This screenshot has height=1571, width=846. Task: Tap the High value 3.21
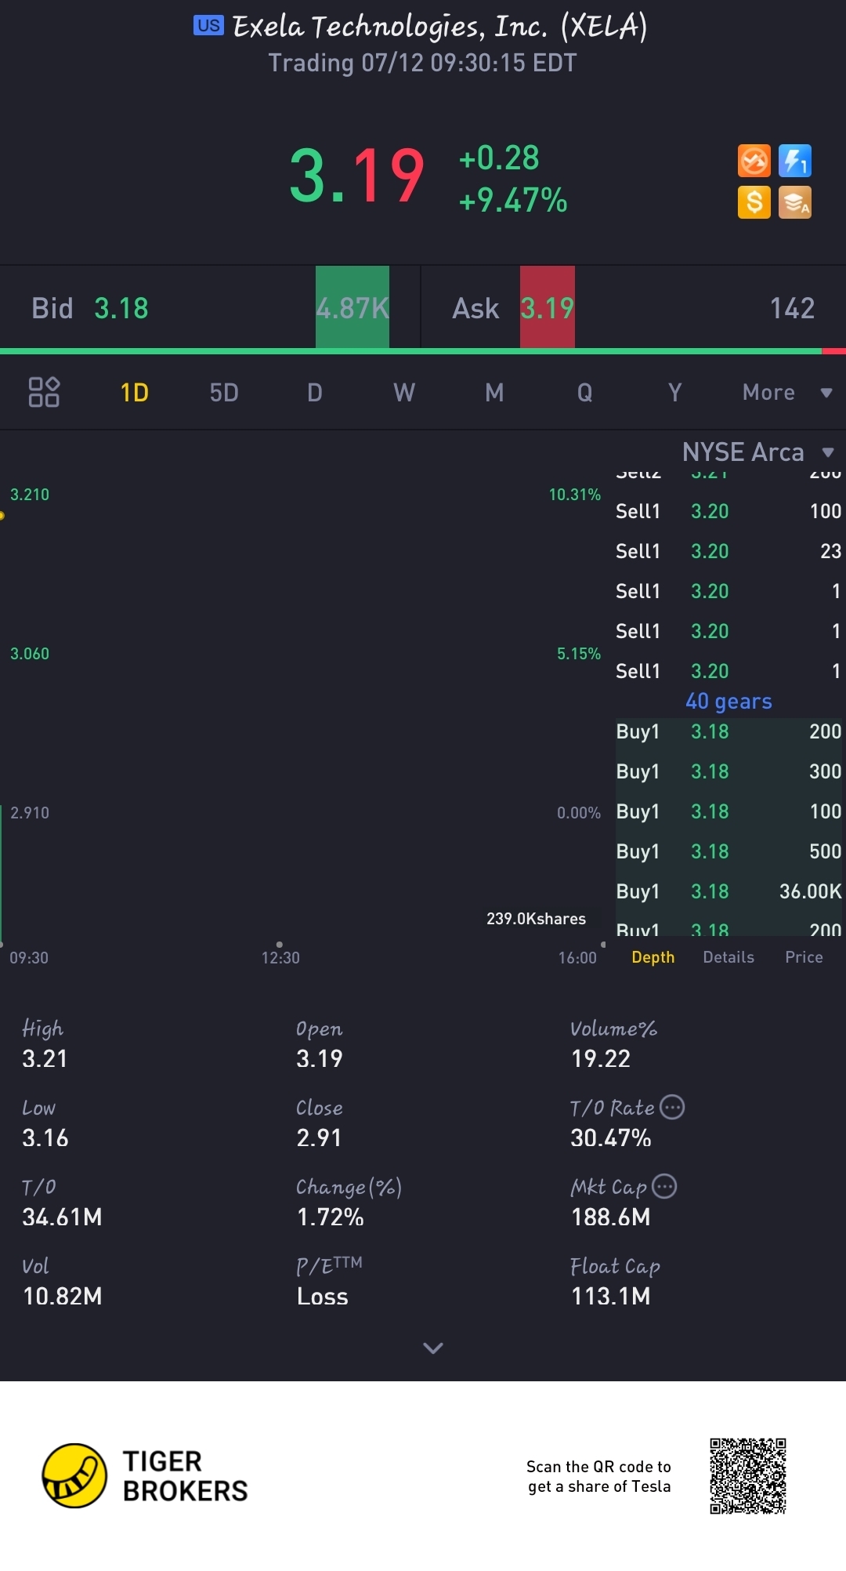click(45, 1058)
